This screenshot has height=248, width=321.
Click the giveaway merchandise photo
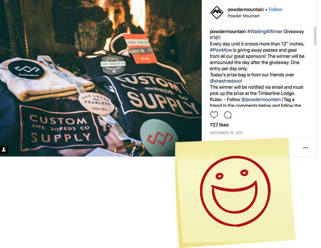pos(101,78)
